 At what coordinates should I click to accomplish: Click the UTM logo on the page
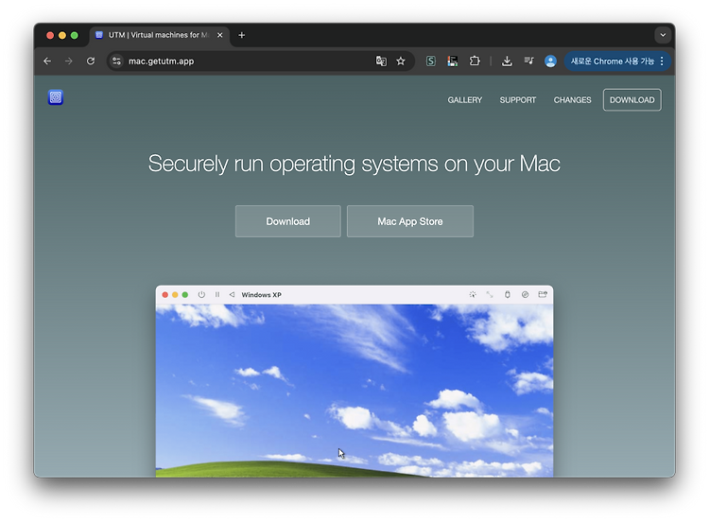click(x=56, y=97)
